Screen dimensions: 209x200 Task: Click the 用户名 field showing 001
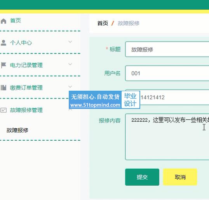(167, 73)
